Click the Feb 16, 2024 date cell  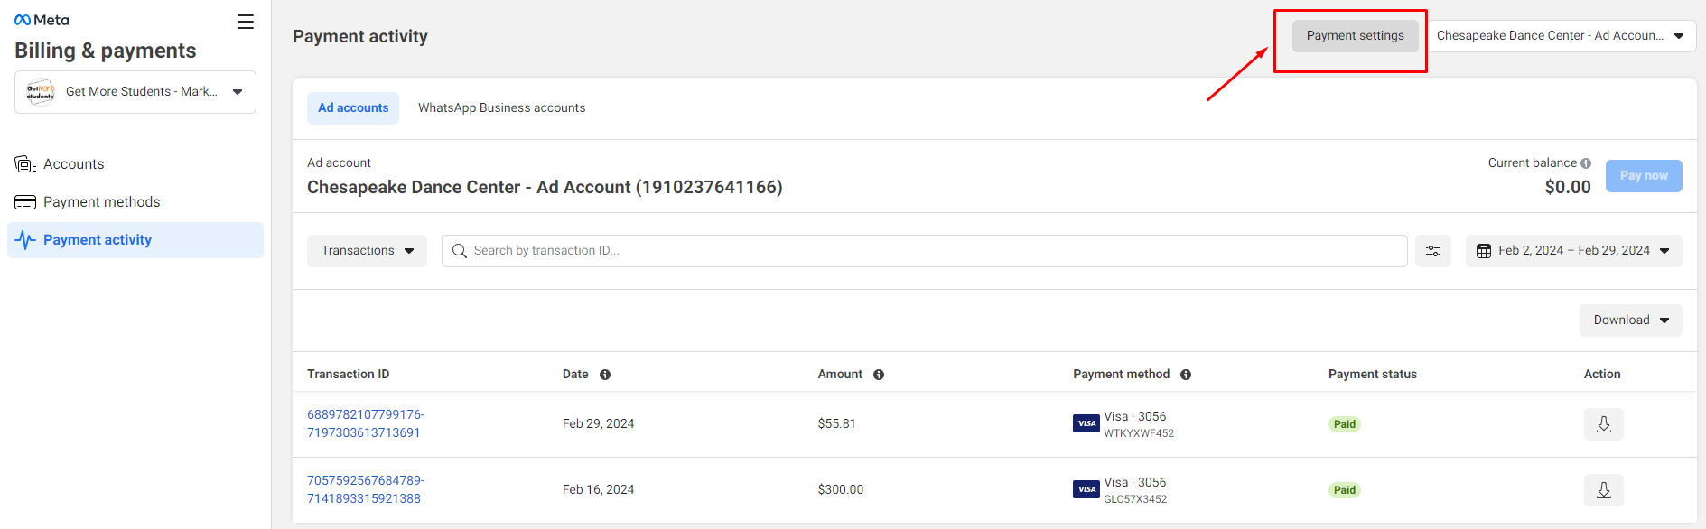click(598, 489)
